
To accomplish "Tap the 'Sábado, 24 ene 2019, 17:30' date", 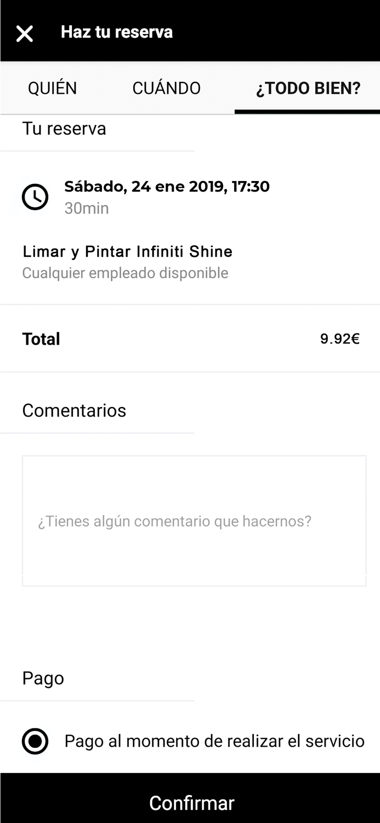I will click(x=167, y=187).
